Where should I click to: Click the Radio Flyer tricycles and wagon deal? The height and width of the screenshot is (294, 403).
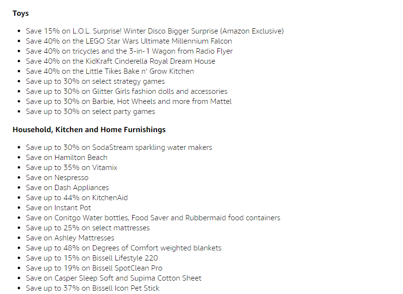129,51
